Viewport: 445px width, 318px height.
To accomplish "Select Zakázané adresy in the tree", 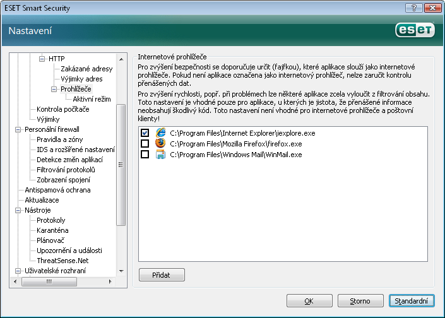I will 86,69.
